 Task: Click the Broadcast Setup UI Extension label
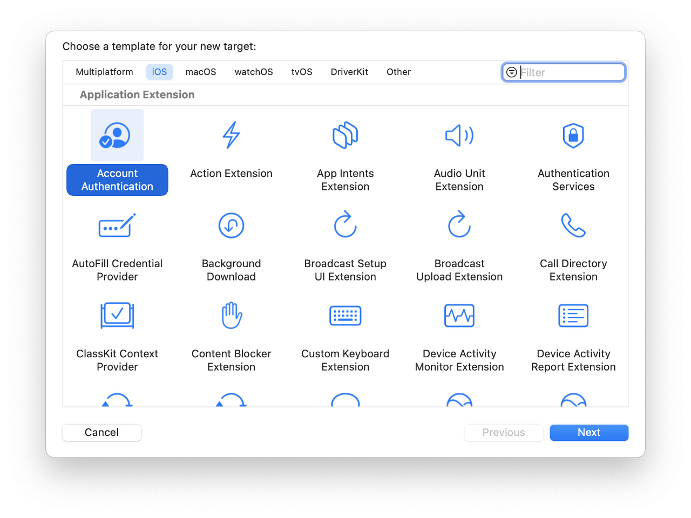(345, 270)
